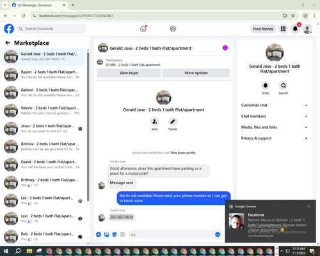Click the back arrow beside Marketplace
320x256 pixels.
click(8, 43)
